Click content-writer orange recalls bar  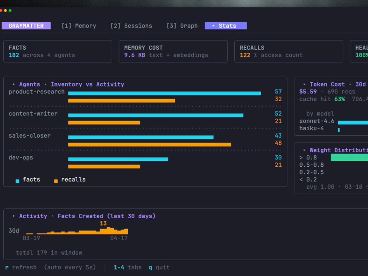(x=104, y=123)
